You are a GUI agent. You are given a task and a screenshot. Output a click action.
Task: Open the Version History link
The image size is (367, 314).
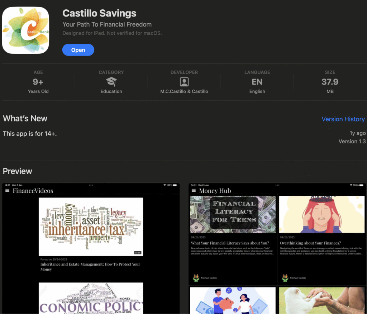click(343, 119)
